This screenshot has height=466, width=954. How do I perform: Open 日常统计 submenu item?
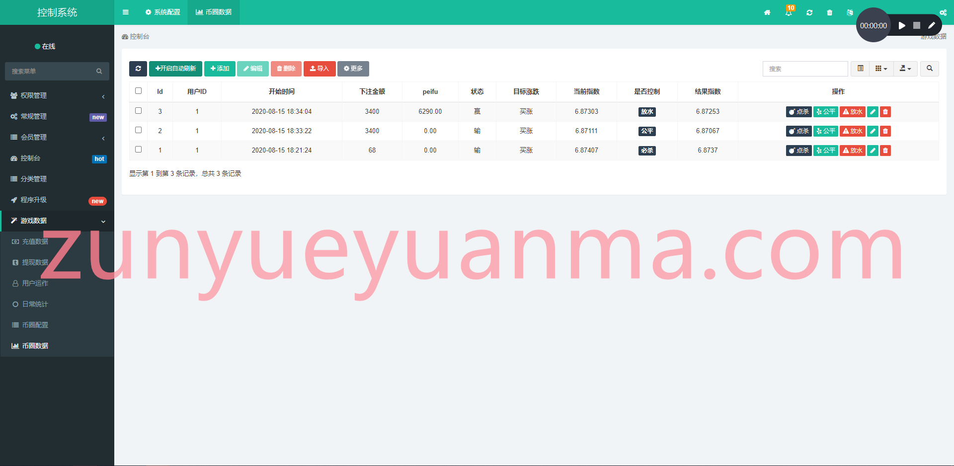[x=57, y=304]
